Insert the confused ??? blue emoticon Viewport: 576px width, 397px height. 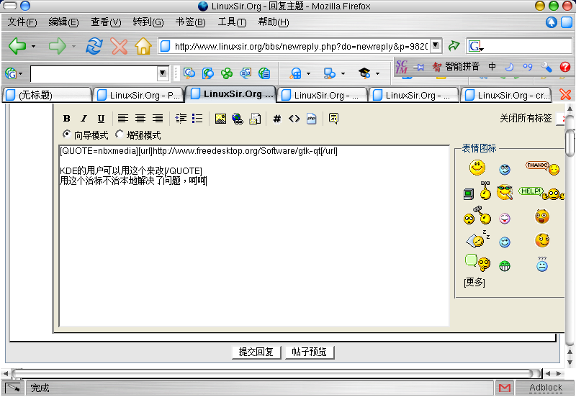[x=542, y=264]
